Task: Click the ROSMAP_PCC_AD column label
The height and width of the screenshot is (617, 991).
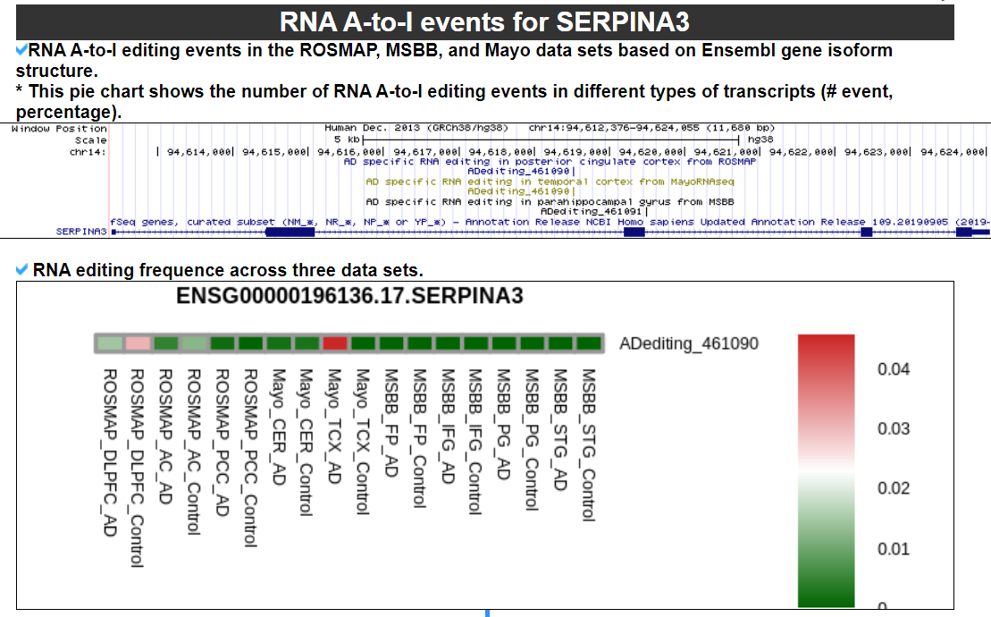Action: [223, 442]
